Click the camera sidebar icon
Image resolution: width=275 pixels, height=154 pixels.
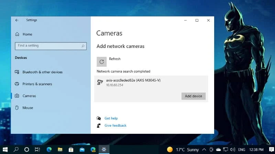point(17,96)
